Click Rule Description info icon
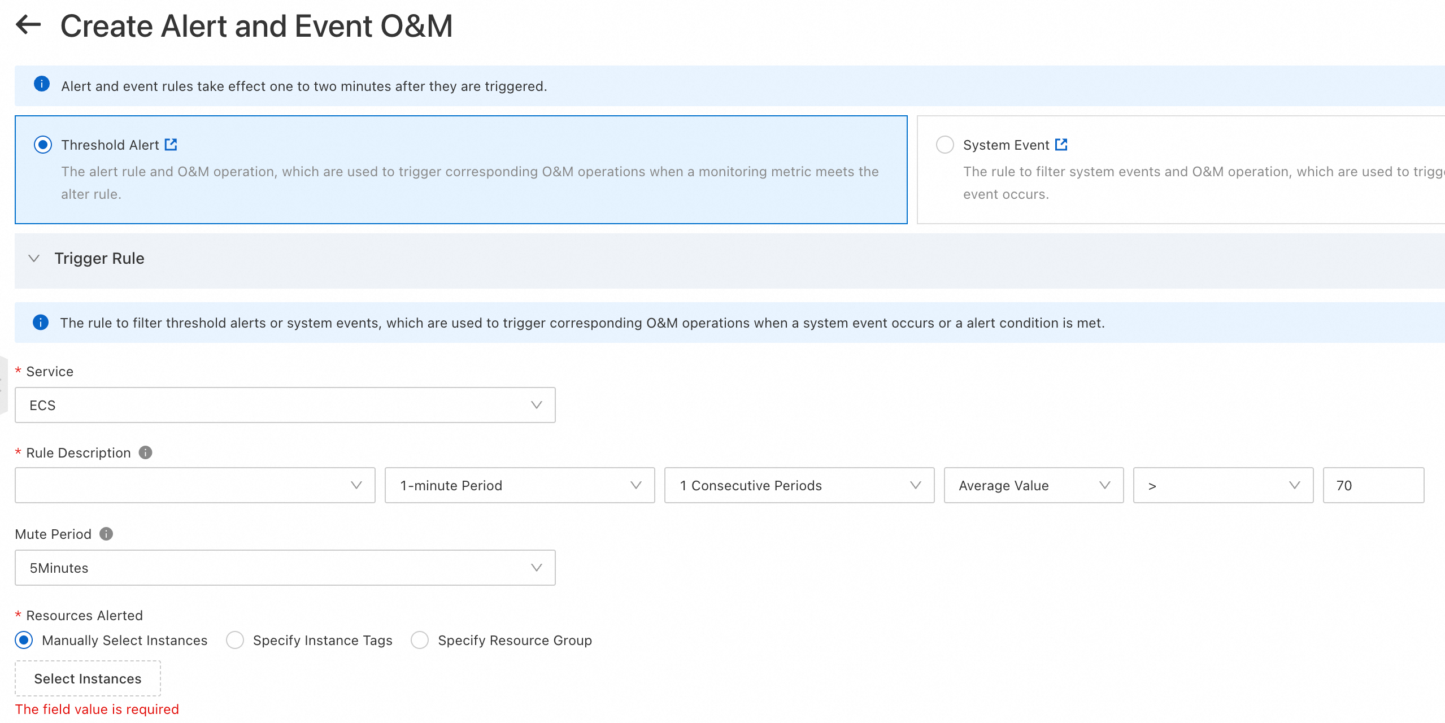Screen dimensions: 1445x723 click(x=145, y=452)
